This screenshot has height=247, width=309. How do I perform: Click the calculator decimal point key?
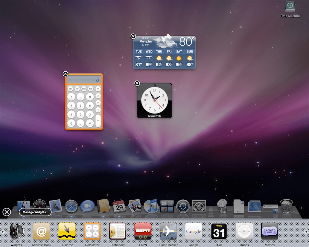[80, 123]
